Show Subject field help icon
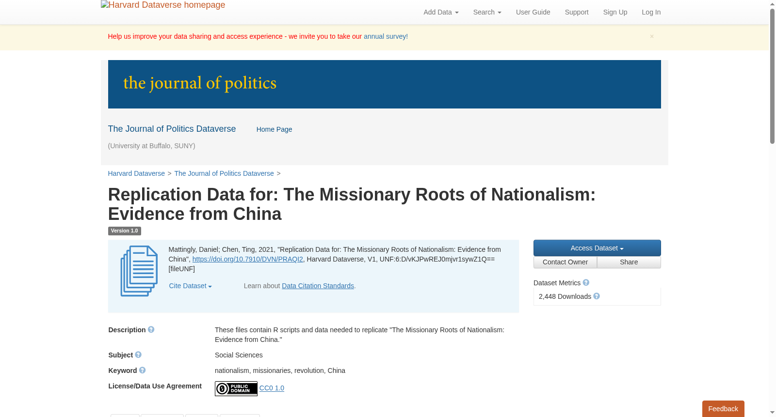Image resolution: width=776 pixels, height=417 pixels. tap(138, 355)
